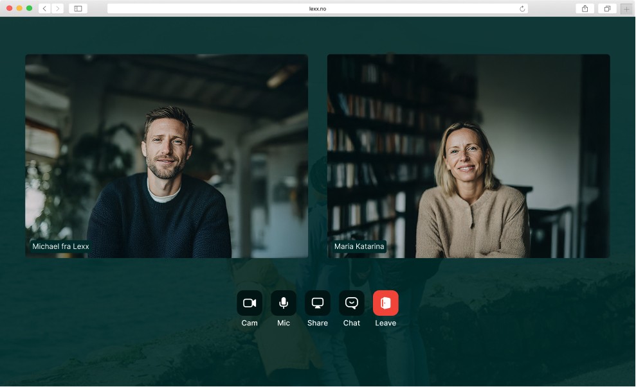Navigate forward with the forward arrow
The height and width of the screenshot is (387, 636).
point(58,8)
